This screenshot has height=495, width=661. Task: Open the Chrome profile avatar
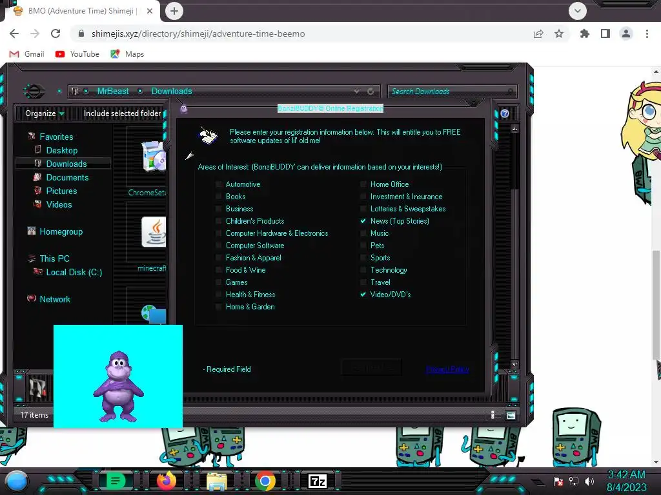tap(626, 34)
